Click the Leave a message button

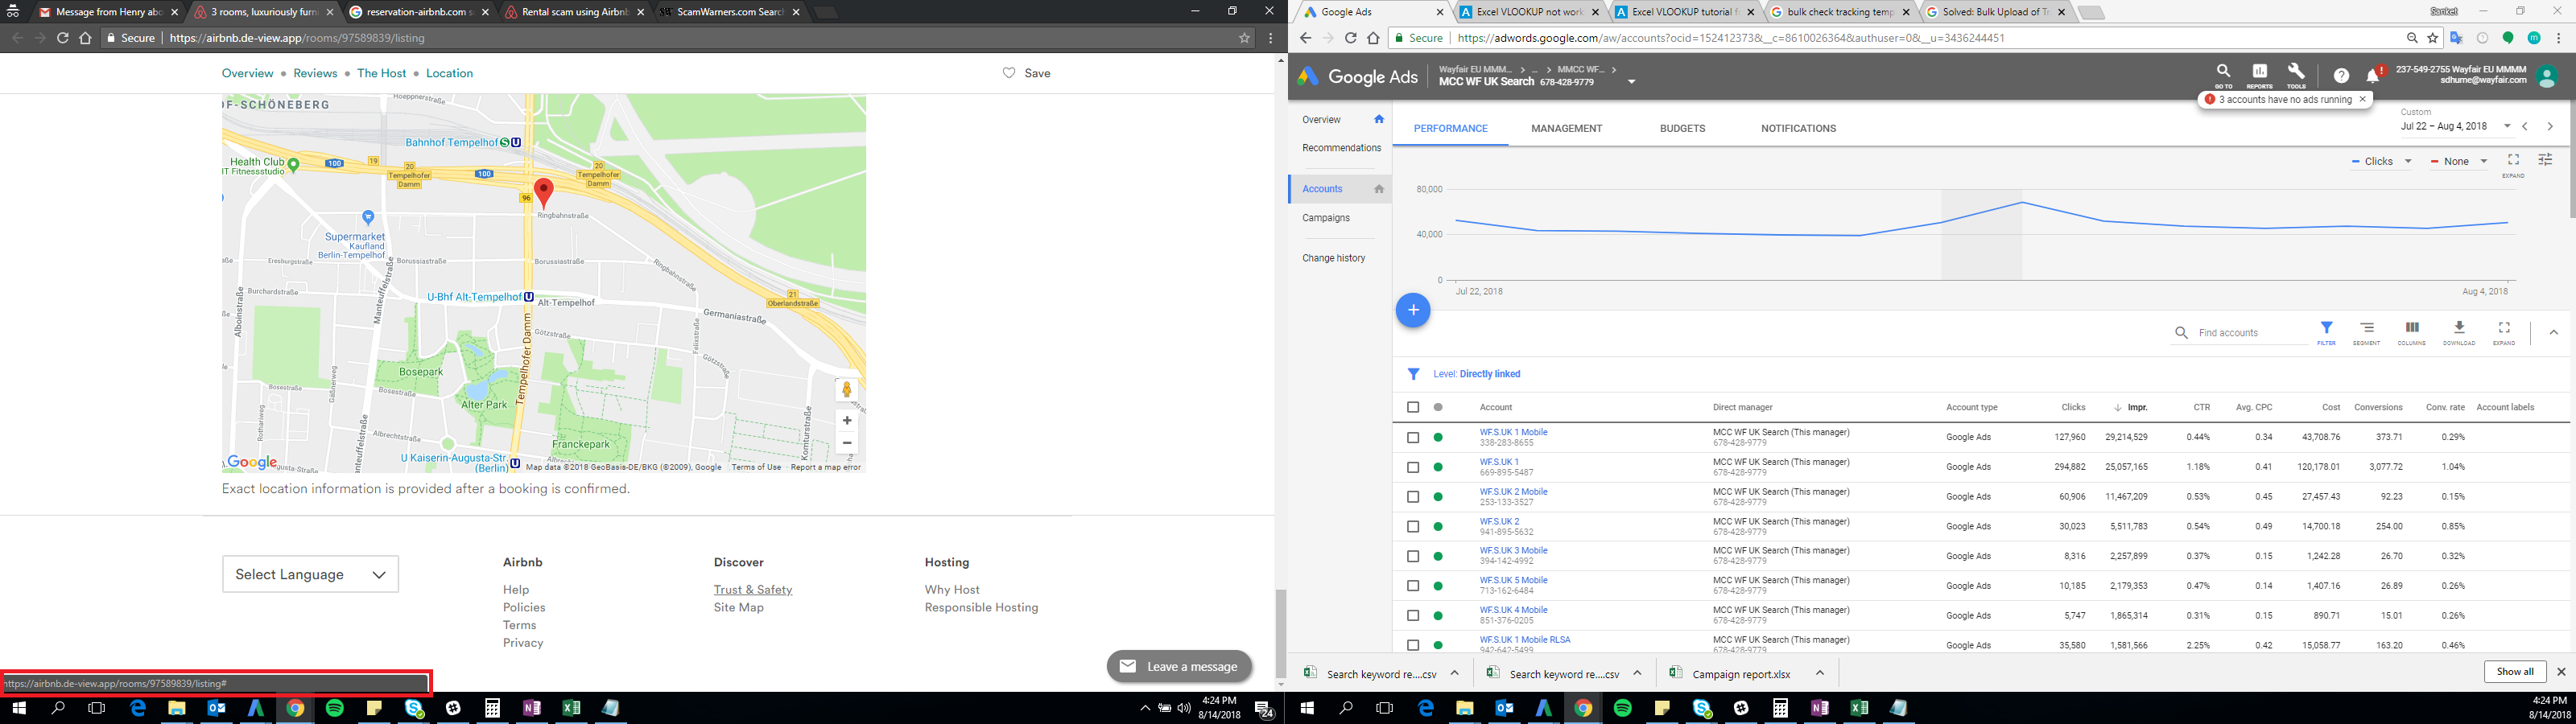pos(1179,666)
